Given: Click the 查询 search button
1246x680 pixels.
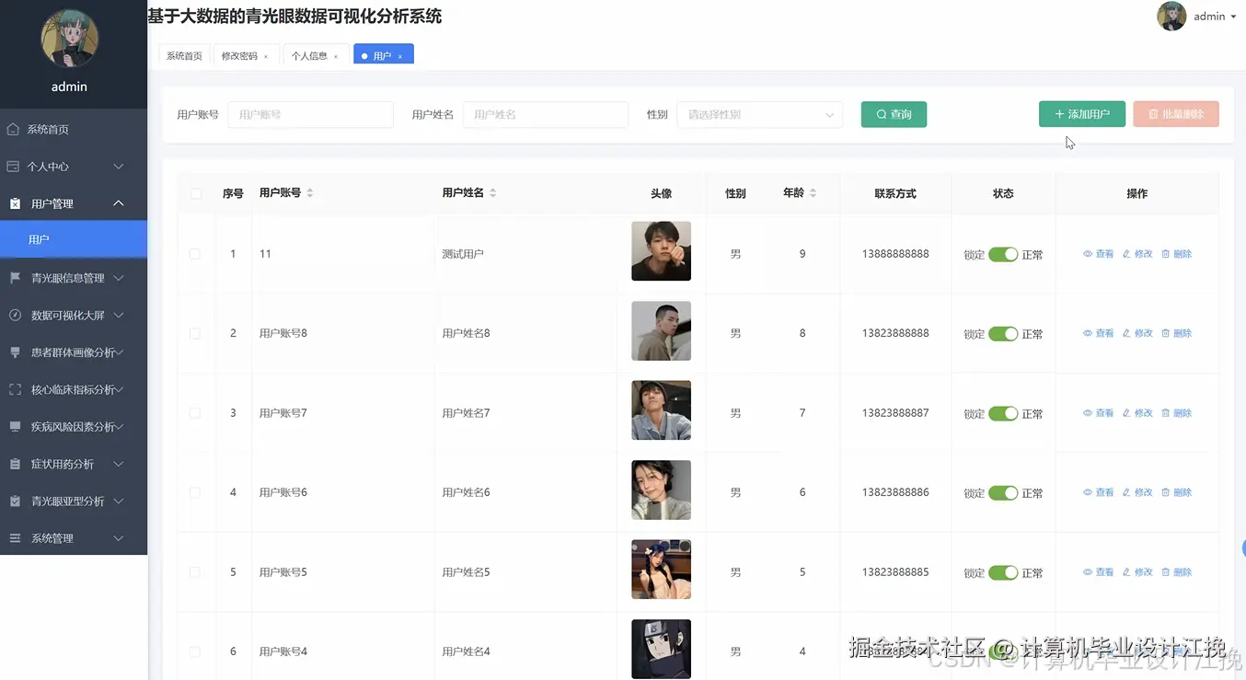Looking at the screenshot, I should point(894,114).
